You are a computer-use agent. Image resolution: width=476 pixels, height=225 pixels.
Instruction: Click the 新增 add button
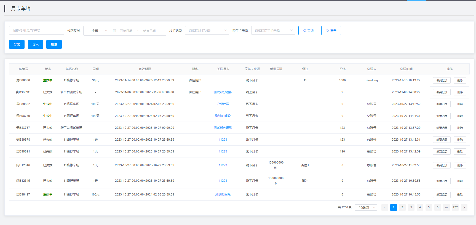coord(54,44)
